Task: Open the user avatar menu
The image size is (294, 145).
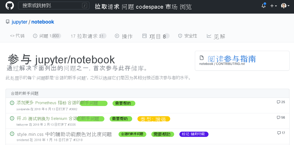Action: point(285,6)
